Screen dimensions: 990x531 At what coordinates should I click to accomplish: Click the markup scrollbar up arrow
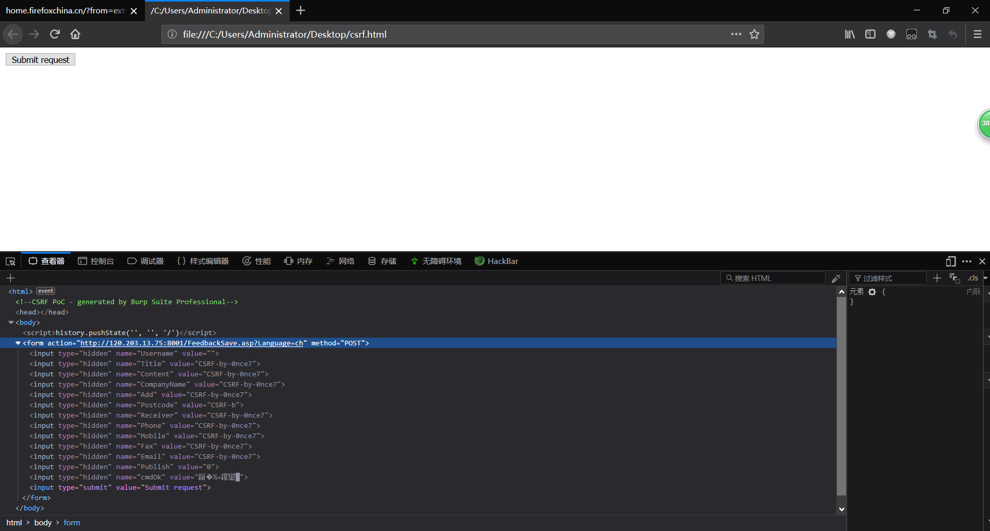(x=841, y=292)
